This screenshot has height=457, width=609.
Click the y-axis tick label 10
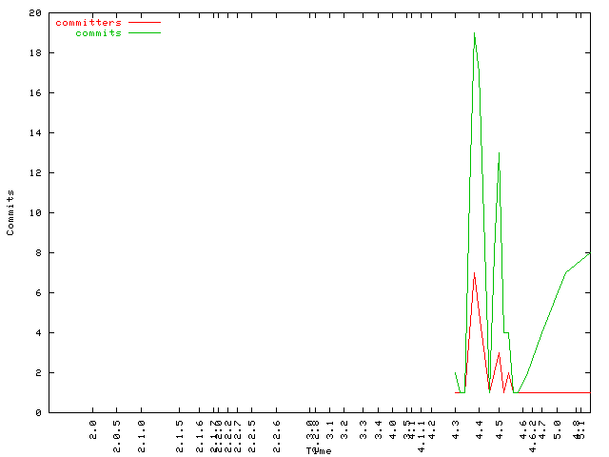tap(34, 213)
